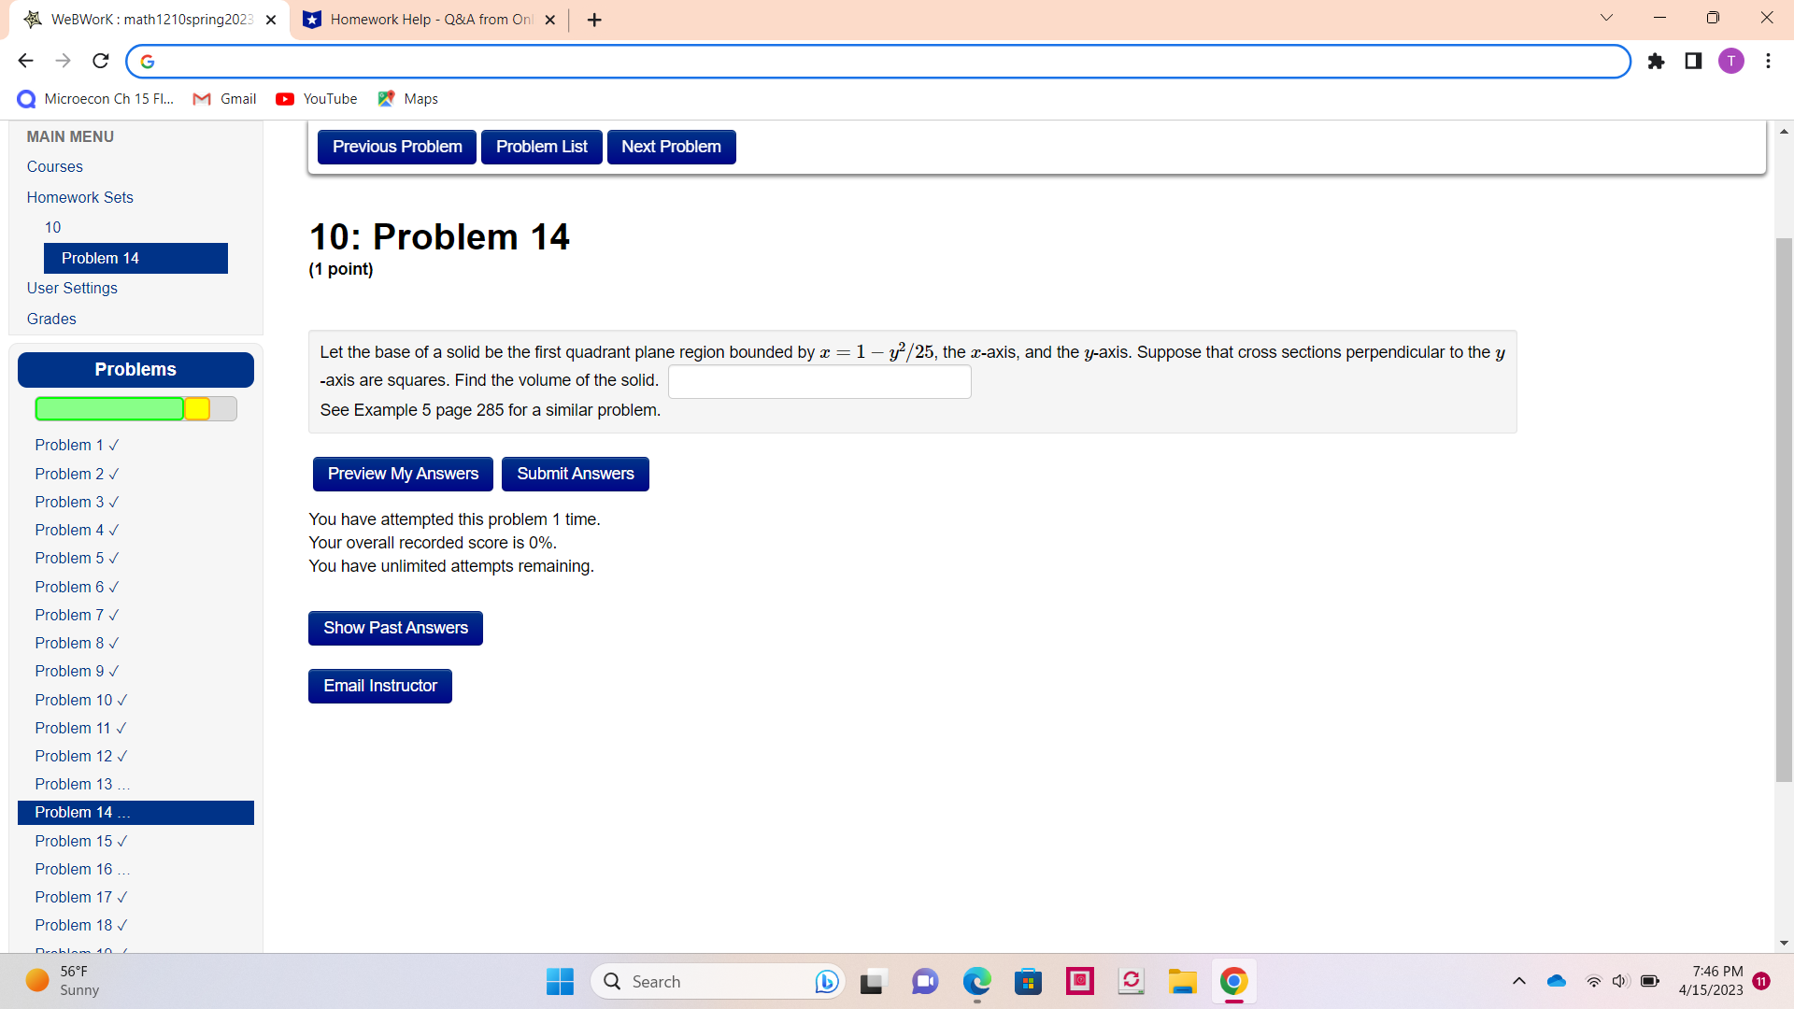Open Maps from the bookmarks bar
1794x1009 pixels.
(407, 98)
